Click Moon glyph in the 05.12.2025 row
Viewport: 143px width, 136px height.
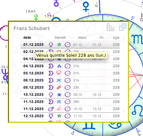(51, 73)
